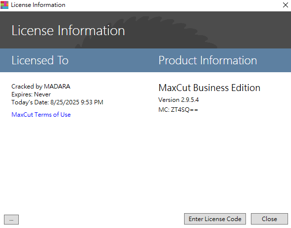Select the "License Information" title bar text
The height and width of the screenshot is (228, 291).
(x=38, y=5)
